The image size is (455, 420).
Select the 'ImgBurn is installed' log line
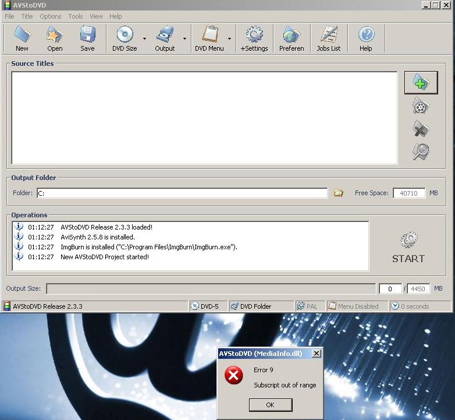(x=148, y=247)
